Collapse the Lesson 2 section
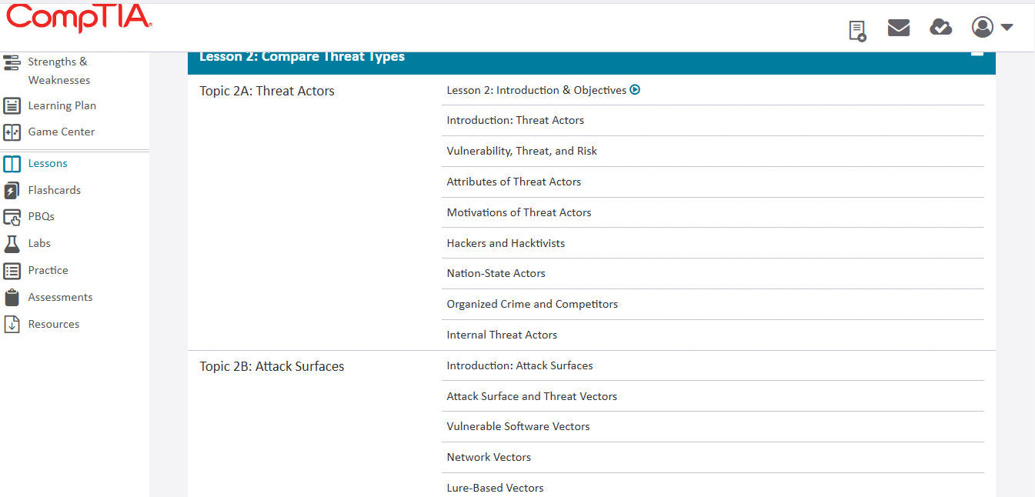This screenshot has height=497, width=1035. click(976, 51)
